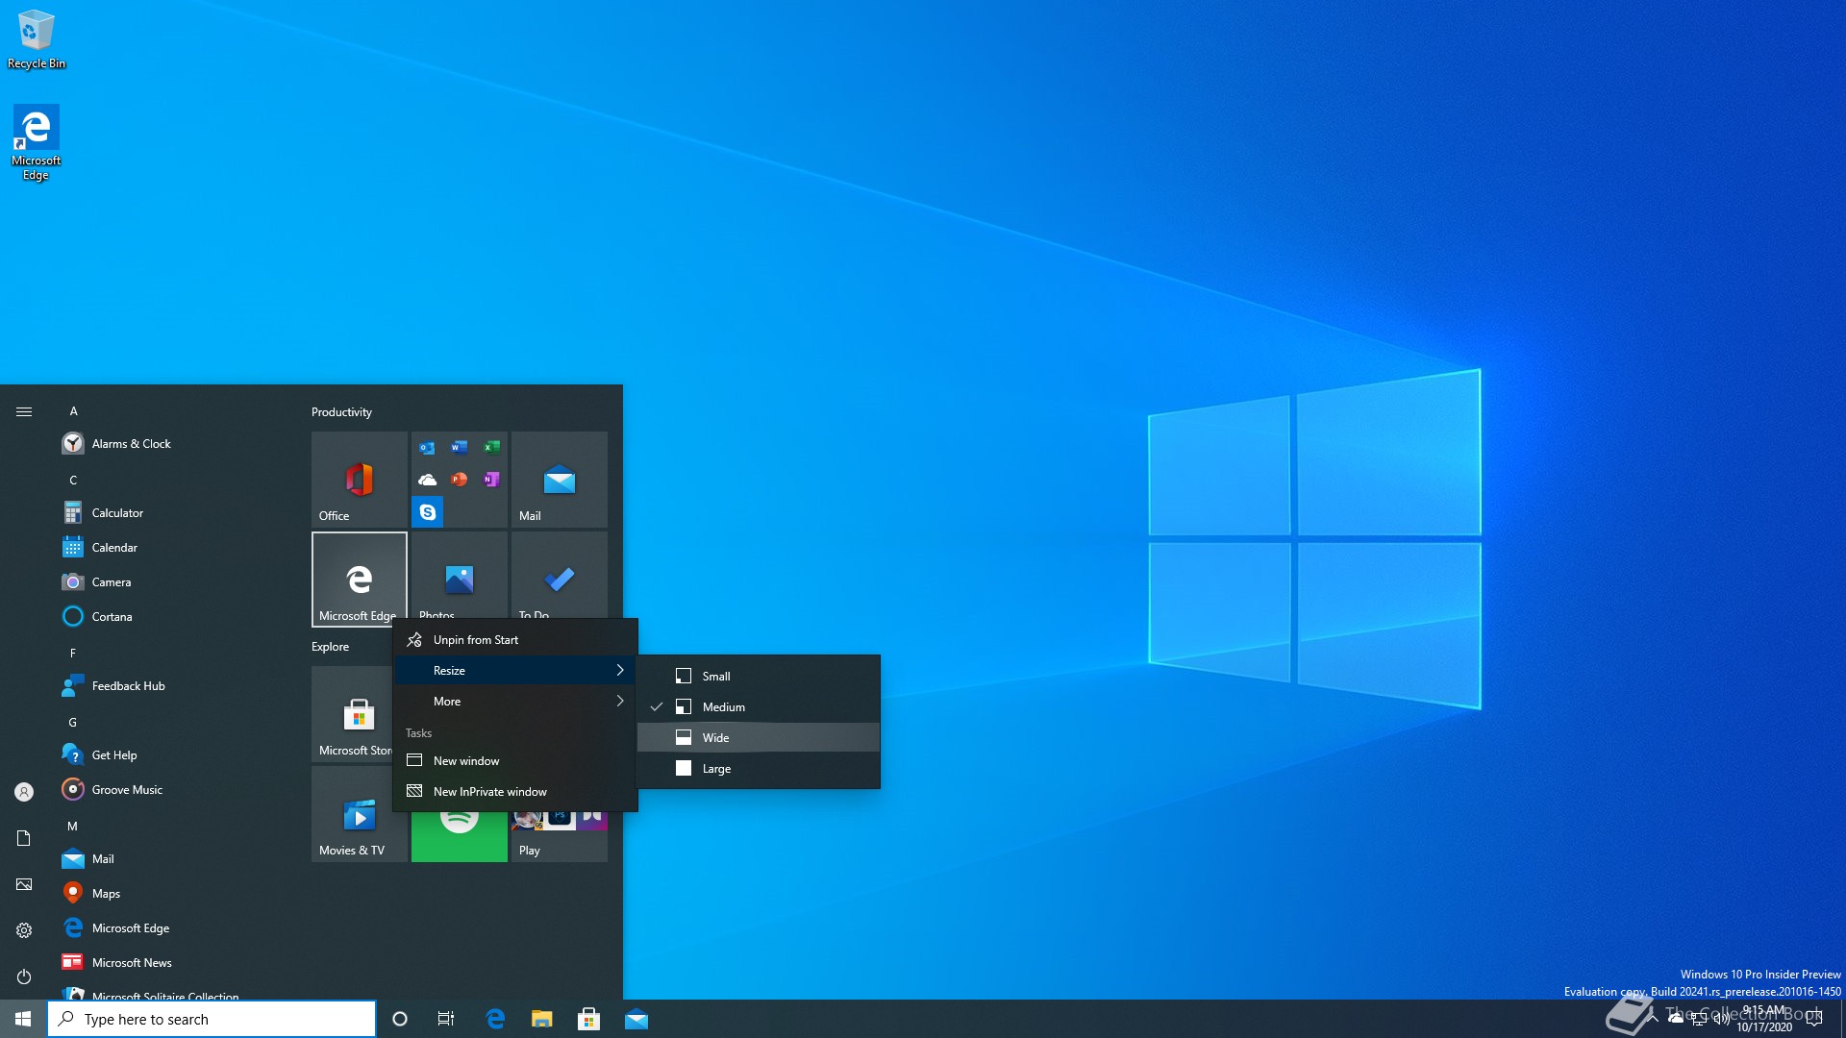
Task: Open Microsoft Store from taskbar
Action: 588,1019
